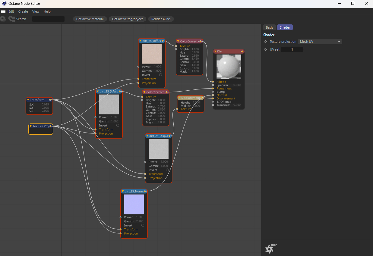Click the Search text field
Screen dimensions: 373x256
[x=49, y=19]
